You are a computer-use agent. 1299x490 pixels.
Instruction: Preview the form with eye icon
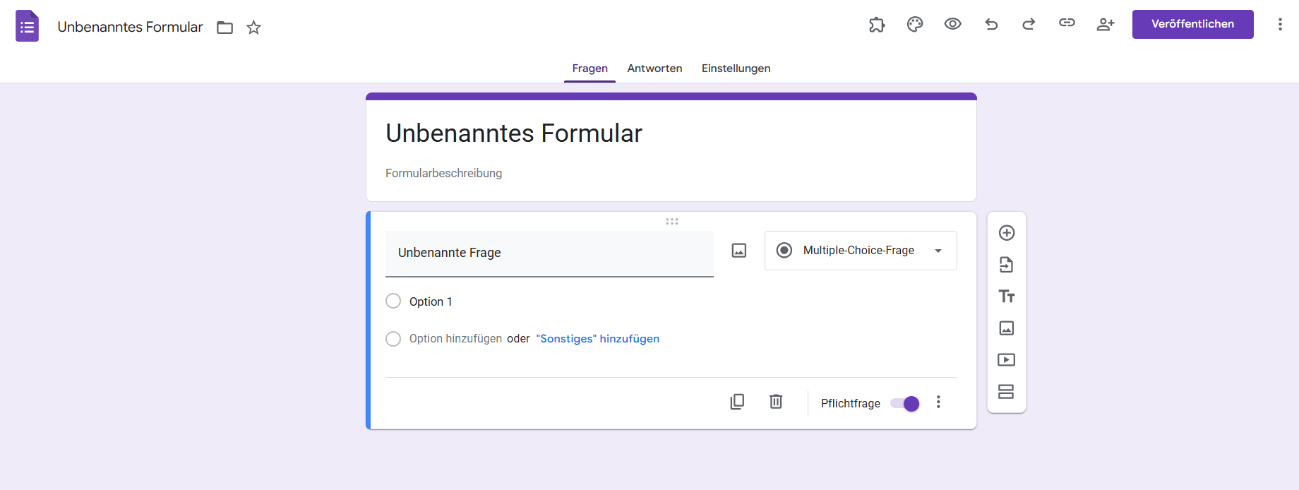click(x=952, y=24)
